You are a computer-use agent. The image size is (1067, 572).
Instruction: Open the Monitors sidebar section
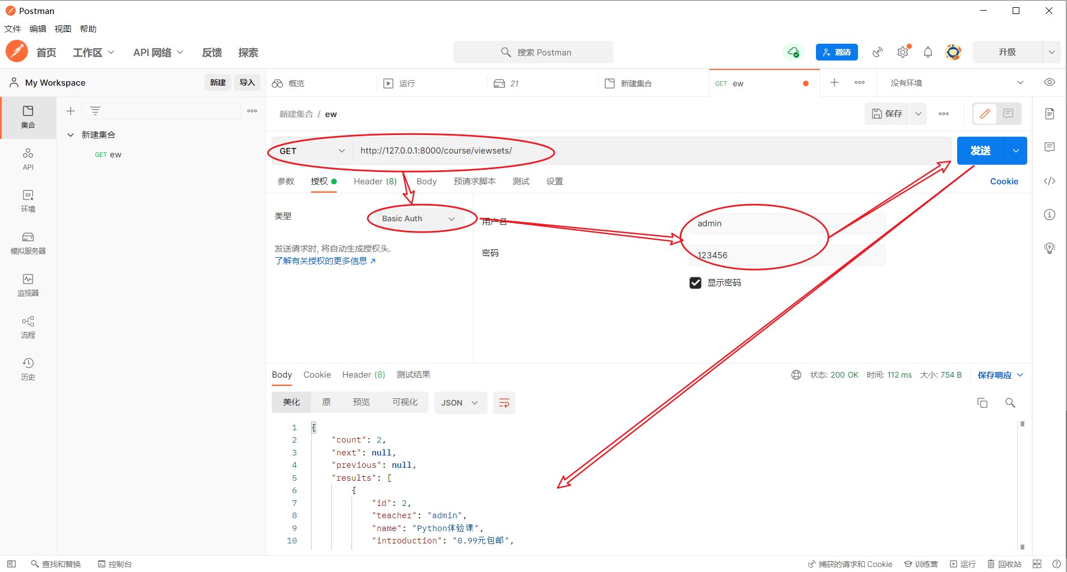28,285
